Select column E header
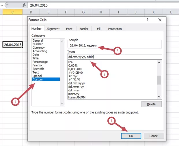Image resolution: width=179 pixels, height=146 pixels. point(49,12)
